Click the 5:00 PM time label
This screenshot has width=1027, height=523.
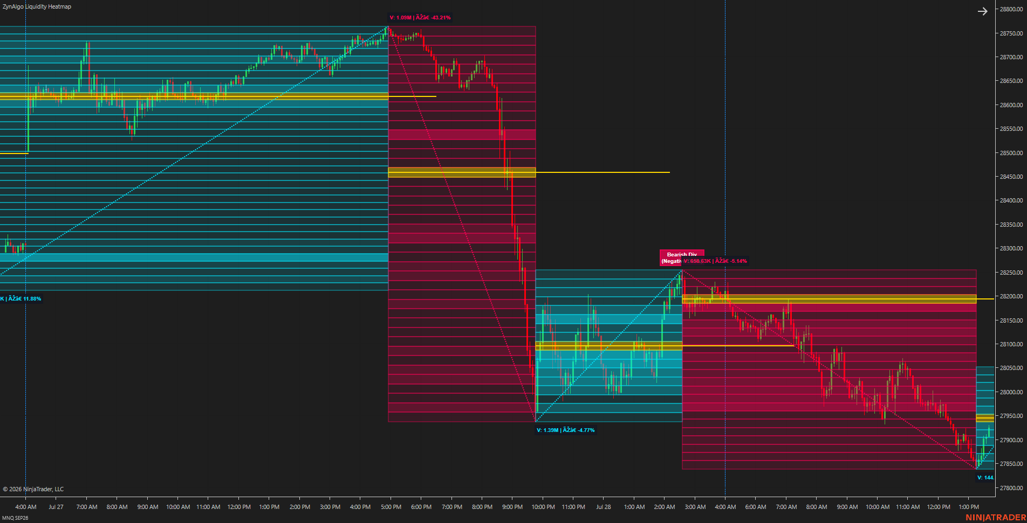click(391, 507)
